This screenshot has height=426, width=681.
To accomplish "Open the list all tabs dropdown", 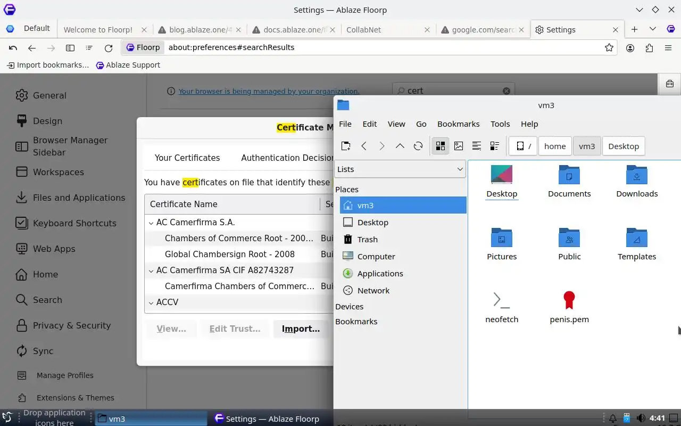I will click(x=652, y=30).
